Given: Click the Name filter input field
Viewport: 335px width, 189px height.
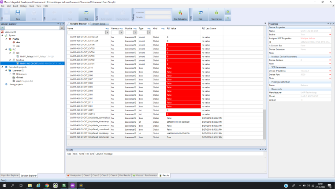Looking at the screenshot, I should click(86, 32).
